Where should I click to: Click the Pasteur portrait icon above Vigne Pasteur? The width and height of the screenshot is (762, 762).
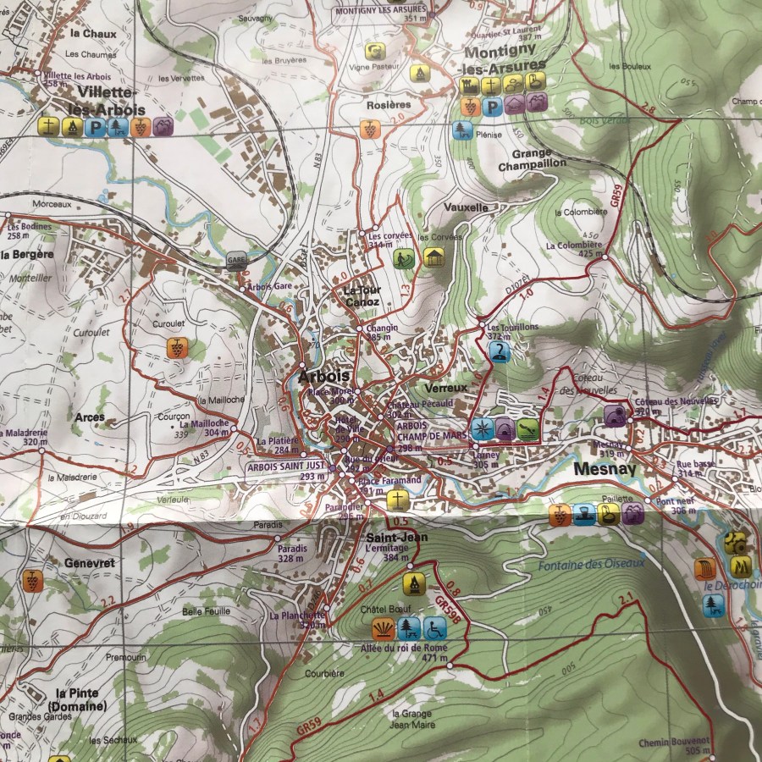375,50
